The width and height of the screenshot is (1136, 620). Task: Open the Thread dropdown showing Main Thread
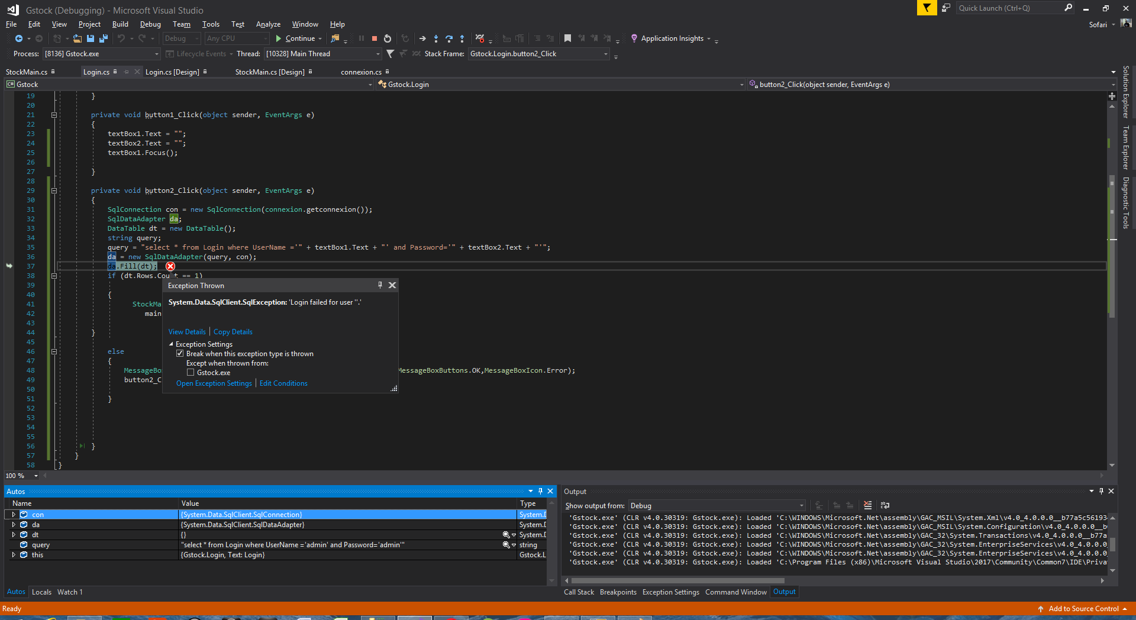pos(323,54)
